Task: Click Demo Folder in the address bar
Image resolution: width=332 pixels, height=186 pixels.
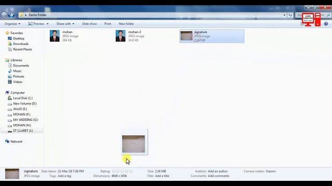Action: 37,15
